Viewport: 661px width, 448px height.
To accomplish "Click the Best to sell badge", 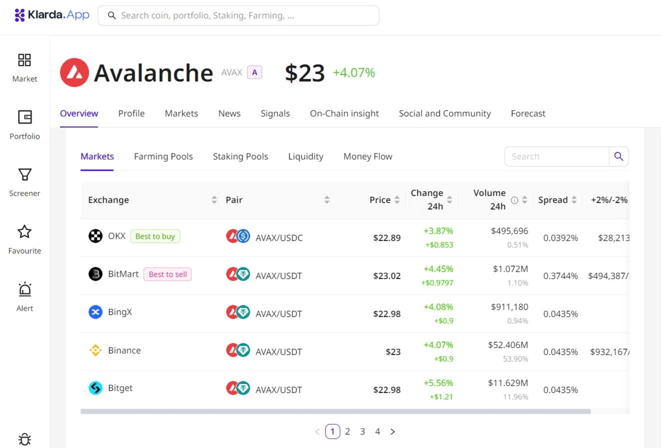I will pyautogui.click(x=167, y=274).
